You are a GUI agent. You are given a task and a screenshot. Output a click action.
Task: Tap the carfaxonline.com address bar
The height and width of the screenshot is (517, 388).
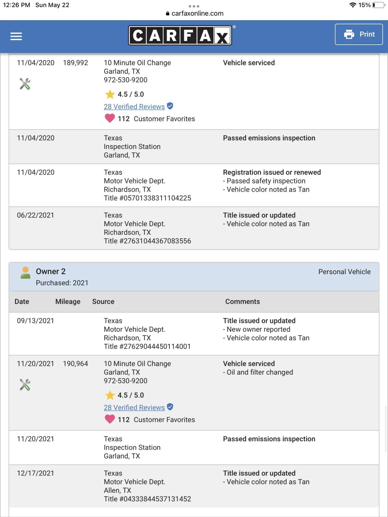pos(195,13)
